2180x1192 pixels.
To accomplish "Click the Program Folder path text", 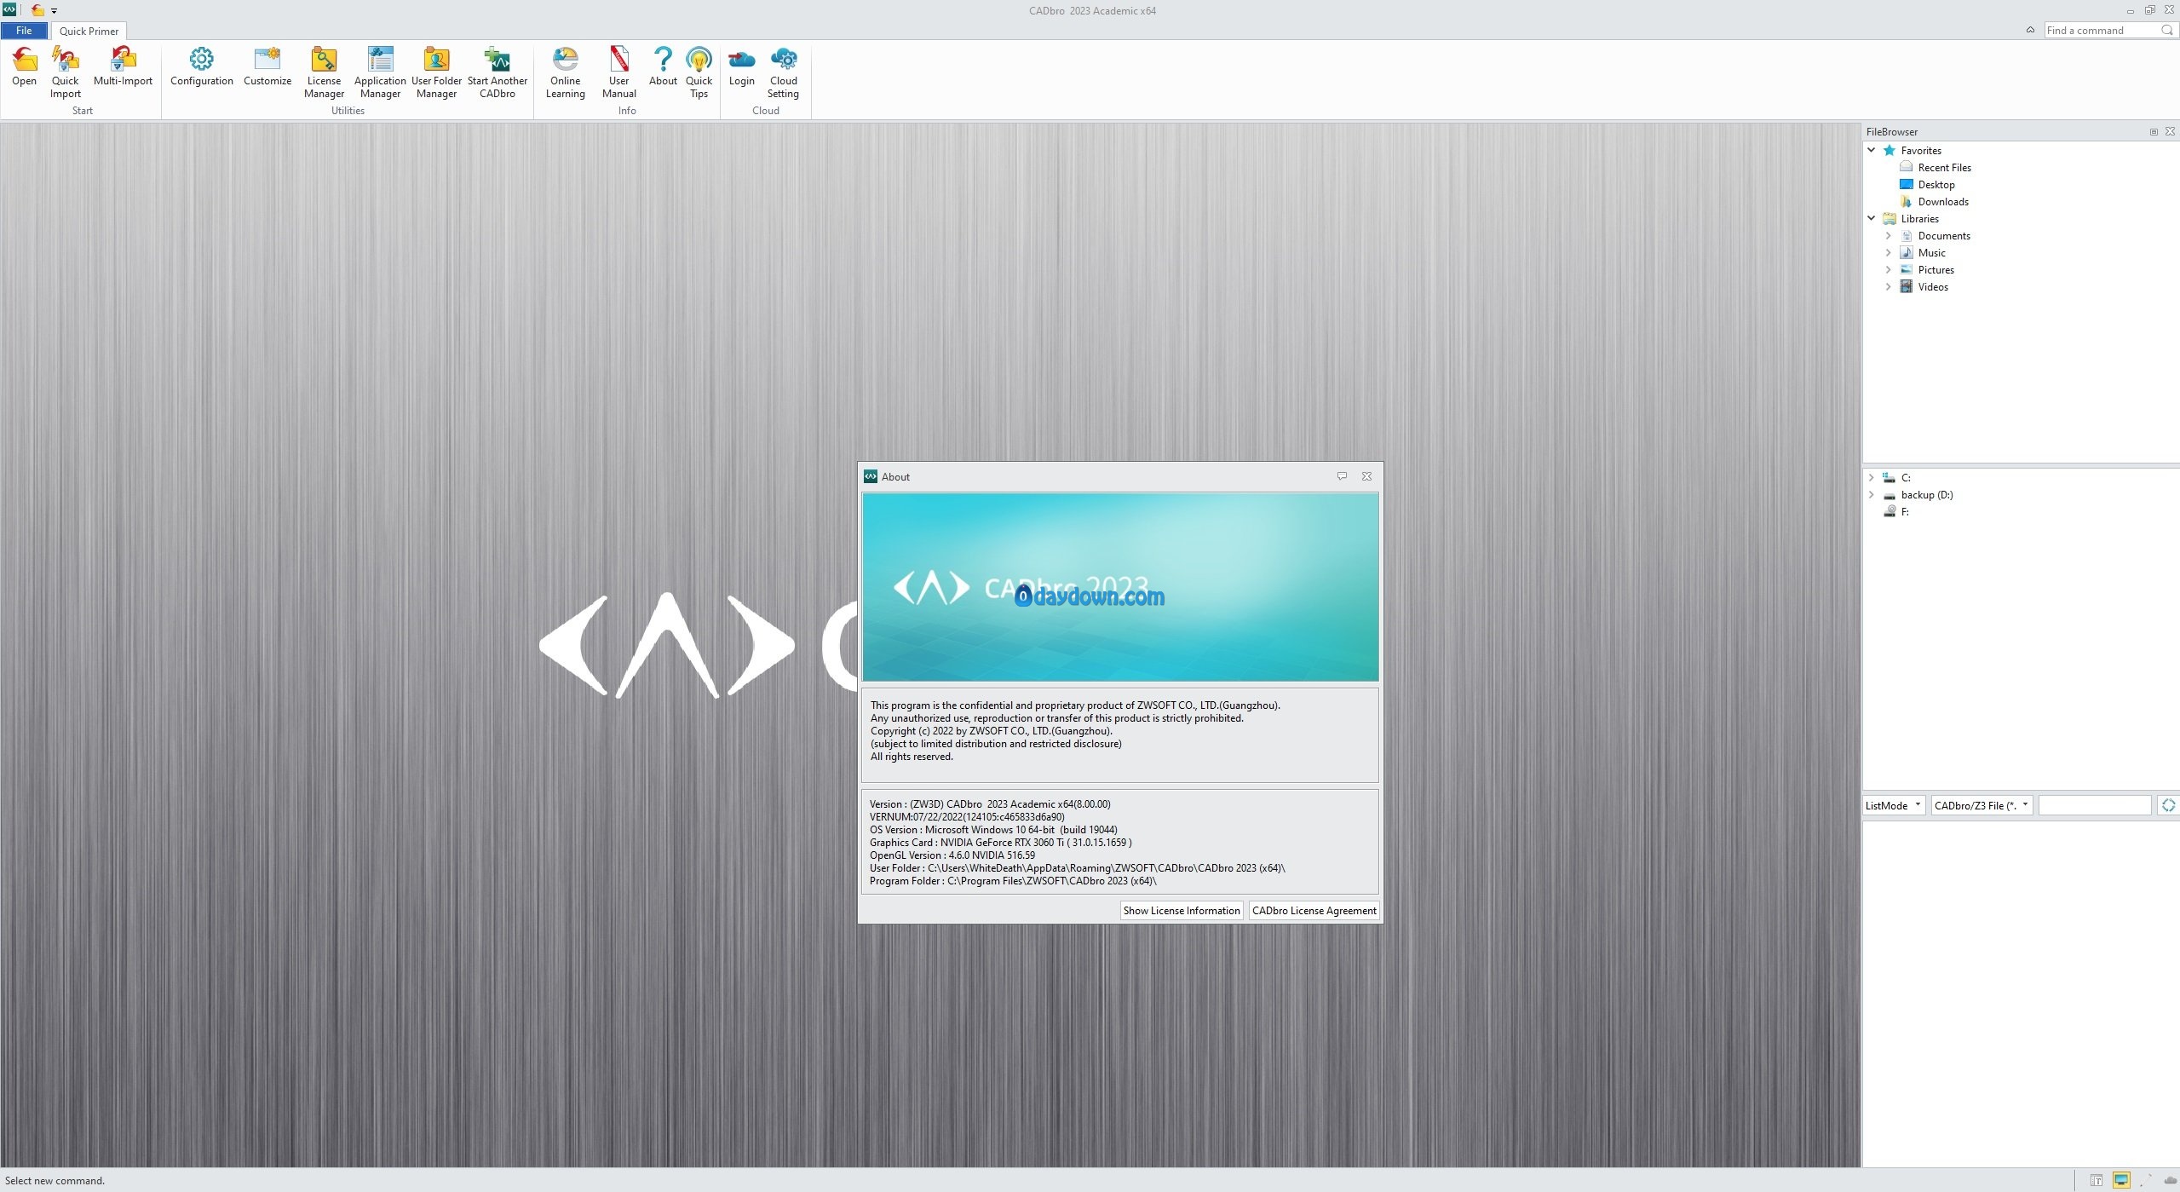I will coord(1051,880).
